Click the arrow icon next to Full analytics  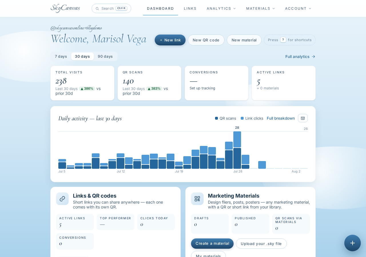(x=313, y=57)
